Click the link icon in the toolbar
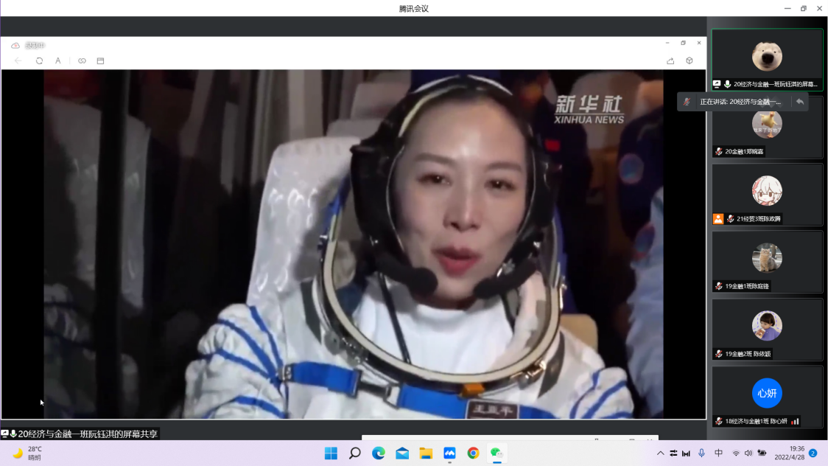The height and width of the screenshot is (466, 828). (x=82, y=61)
